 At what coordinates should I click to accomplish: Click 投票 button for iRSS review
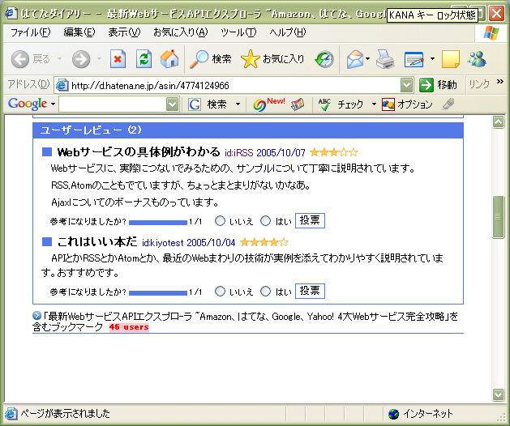coord(310,220)
